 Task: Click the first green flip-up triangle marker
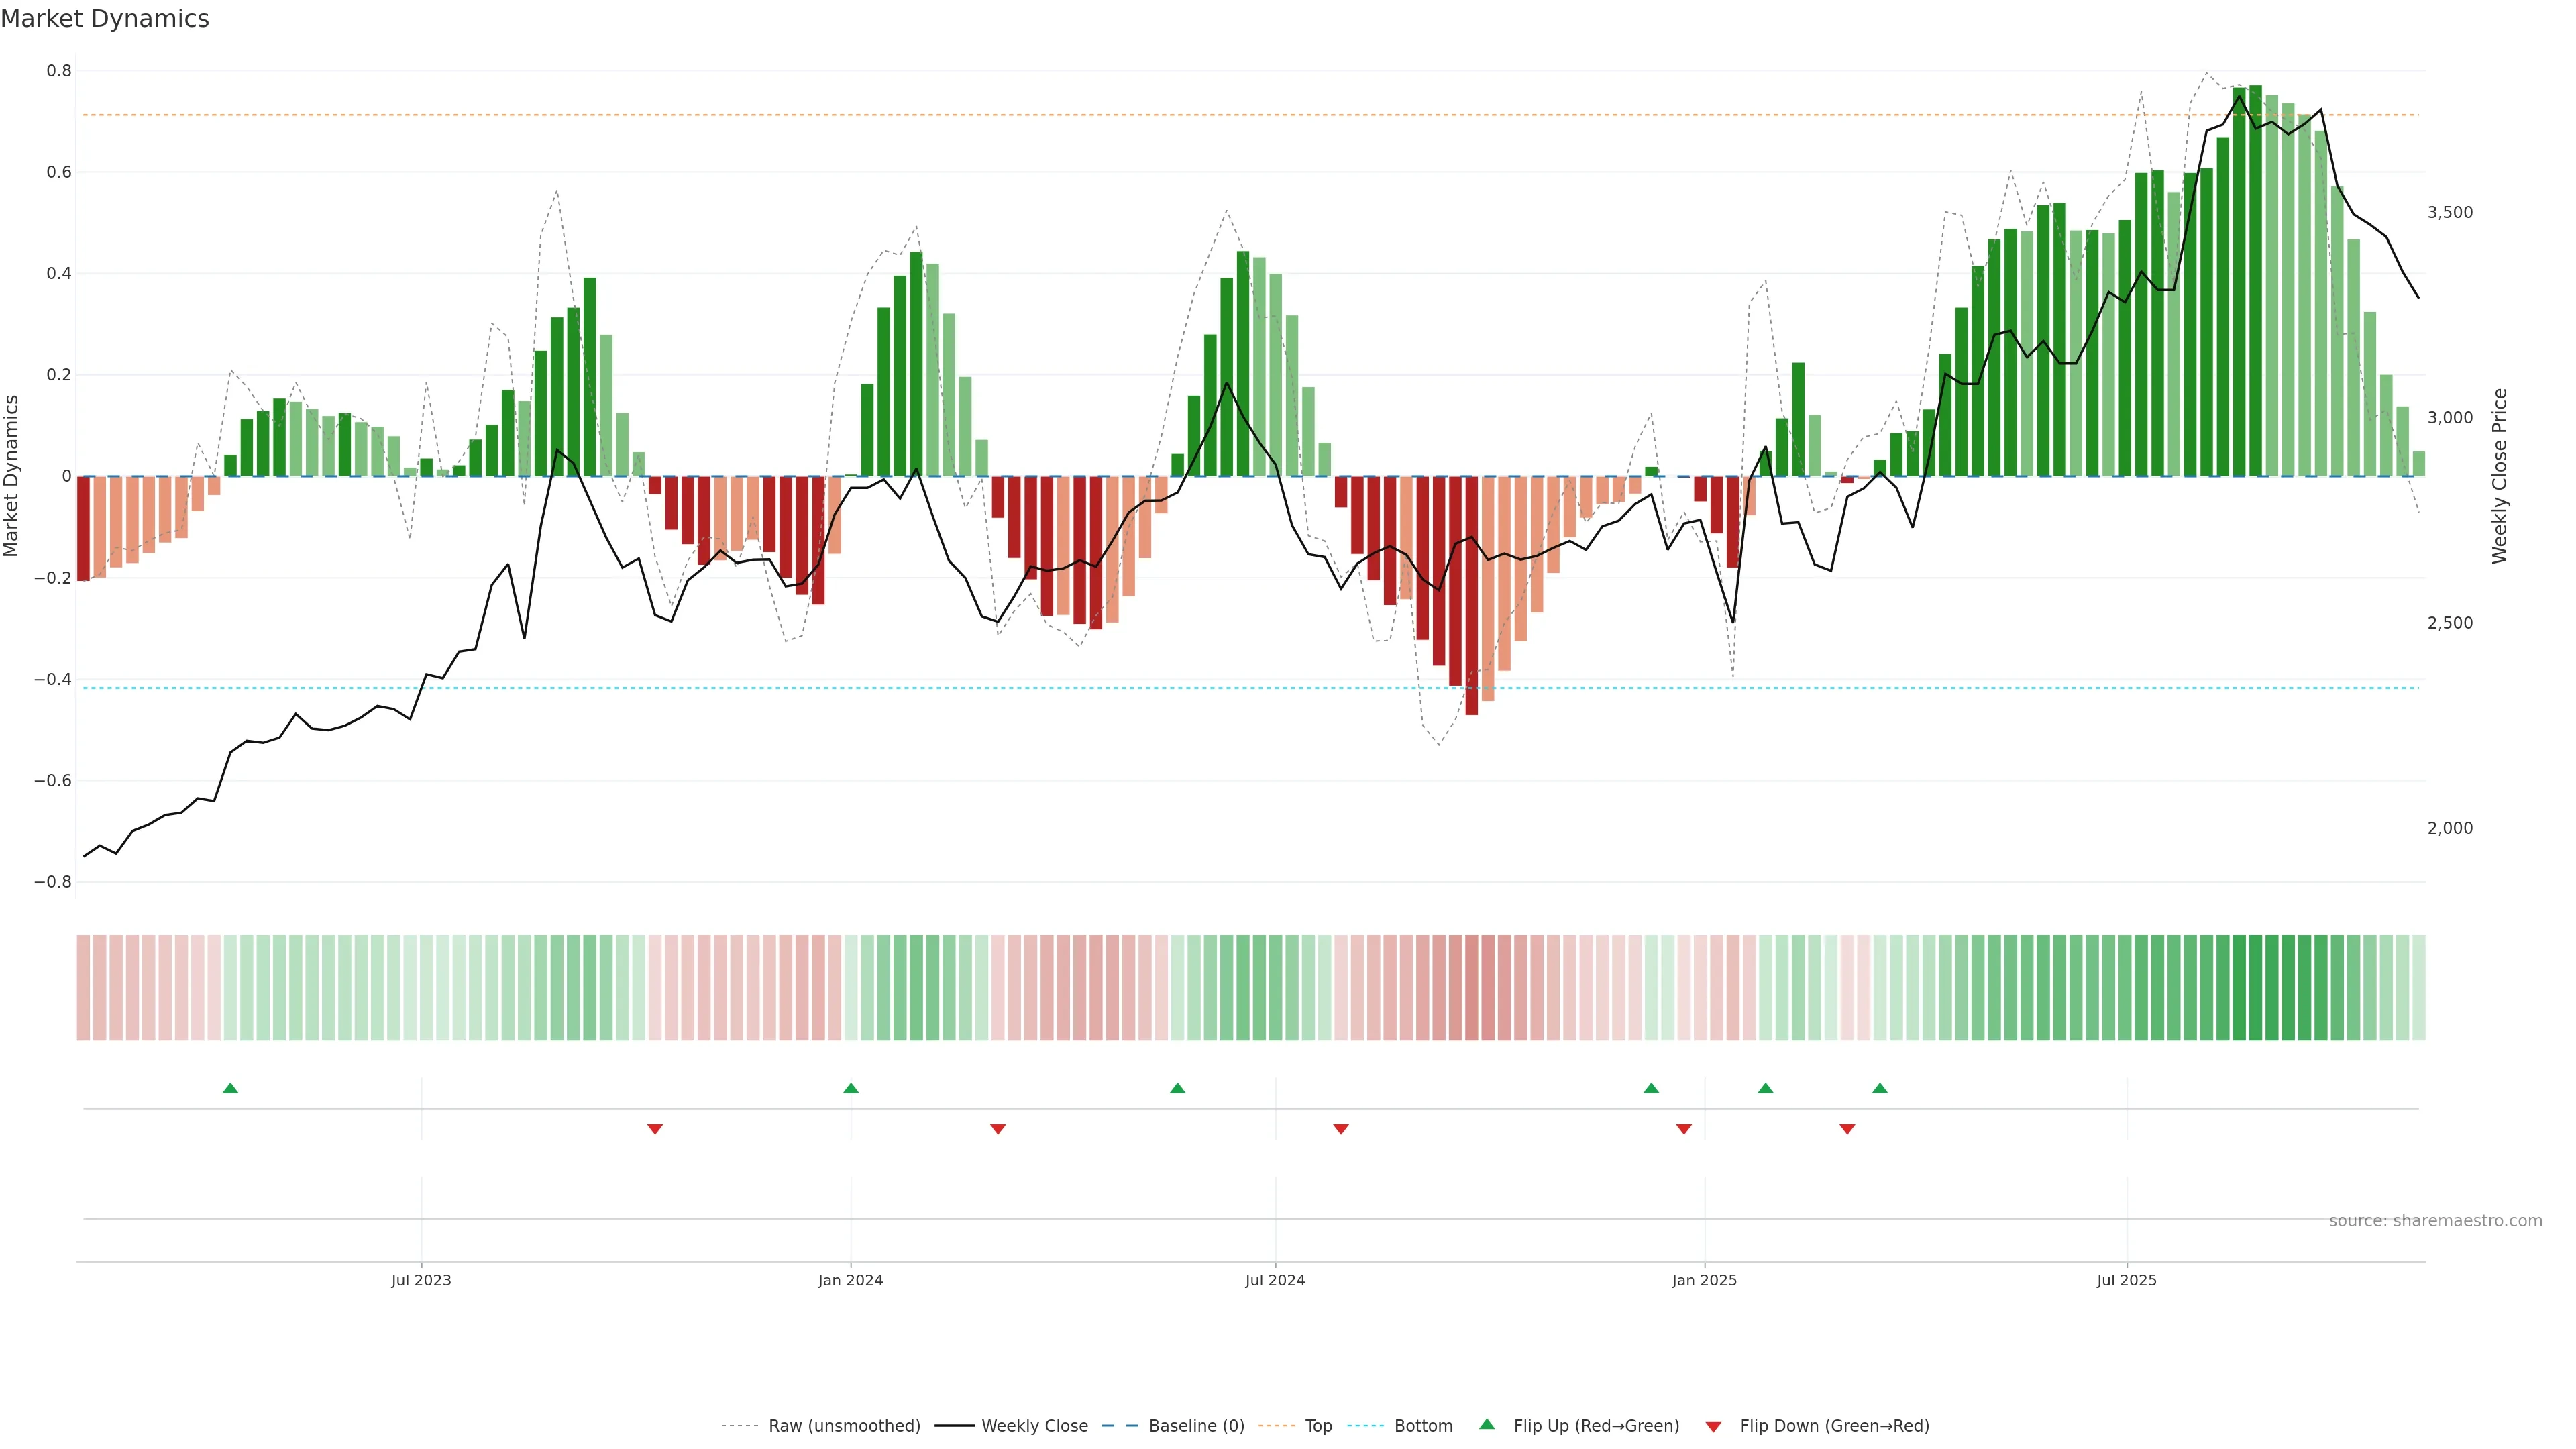click(230, 1088)
